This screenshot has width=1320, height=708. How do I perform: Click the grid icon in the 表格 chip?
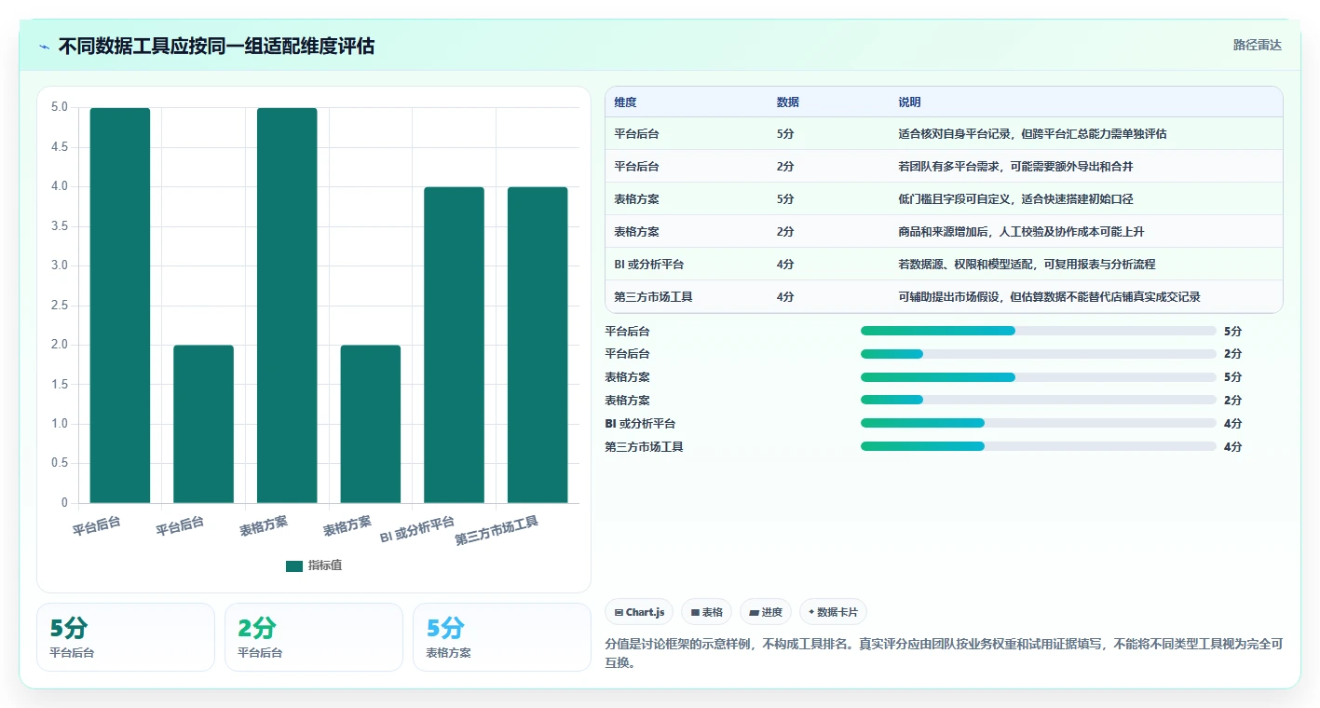695,612
